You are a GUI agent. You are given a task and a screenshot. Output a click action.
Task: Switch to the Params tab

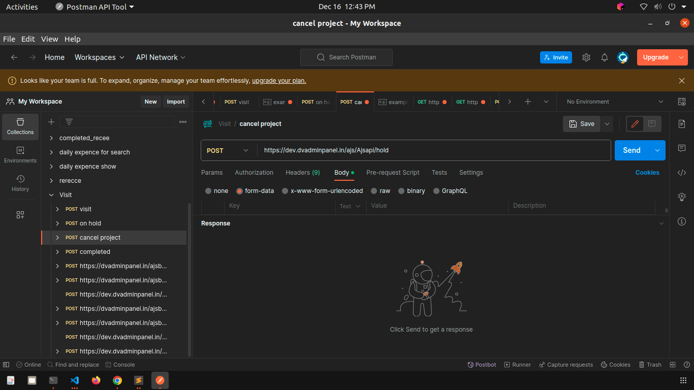point(212,173)
